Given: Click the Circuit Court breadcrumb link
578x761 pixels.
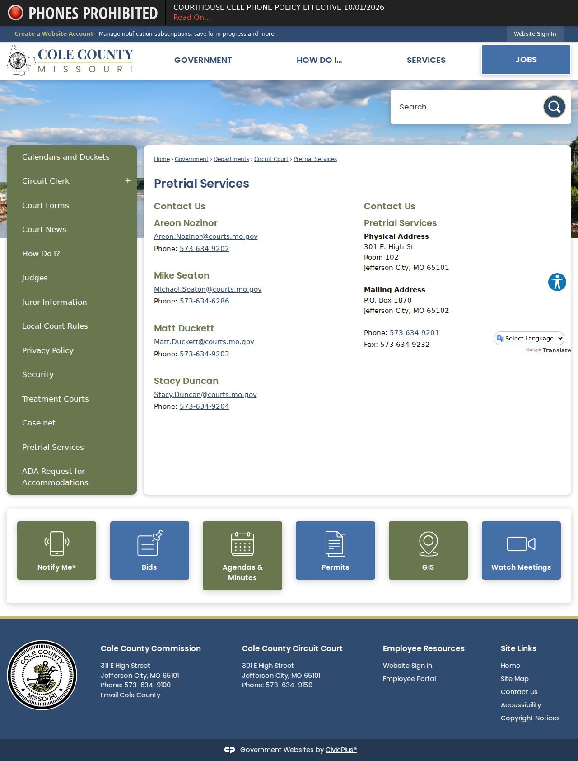Looking at the screenshot, I should point(271,159).
